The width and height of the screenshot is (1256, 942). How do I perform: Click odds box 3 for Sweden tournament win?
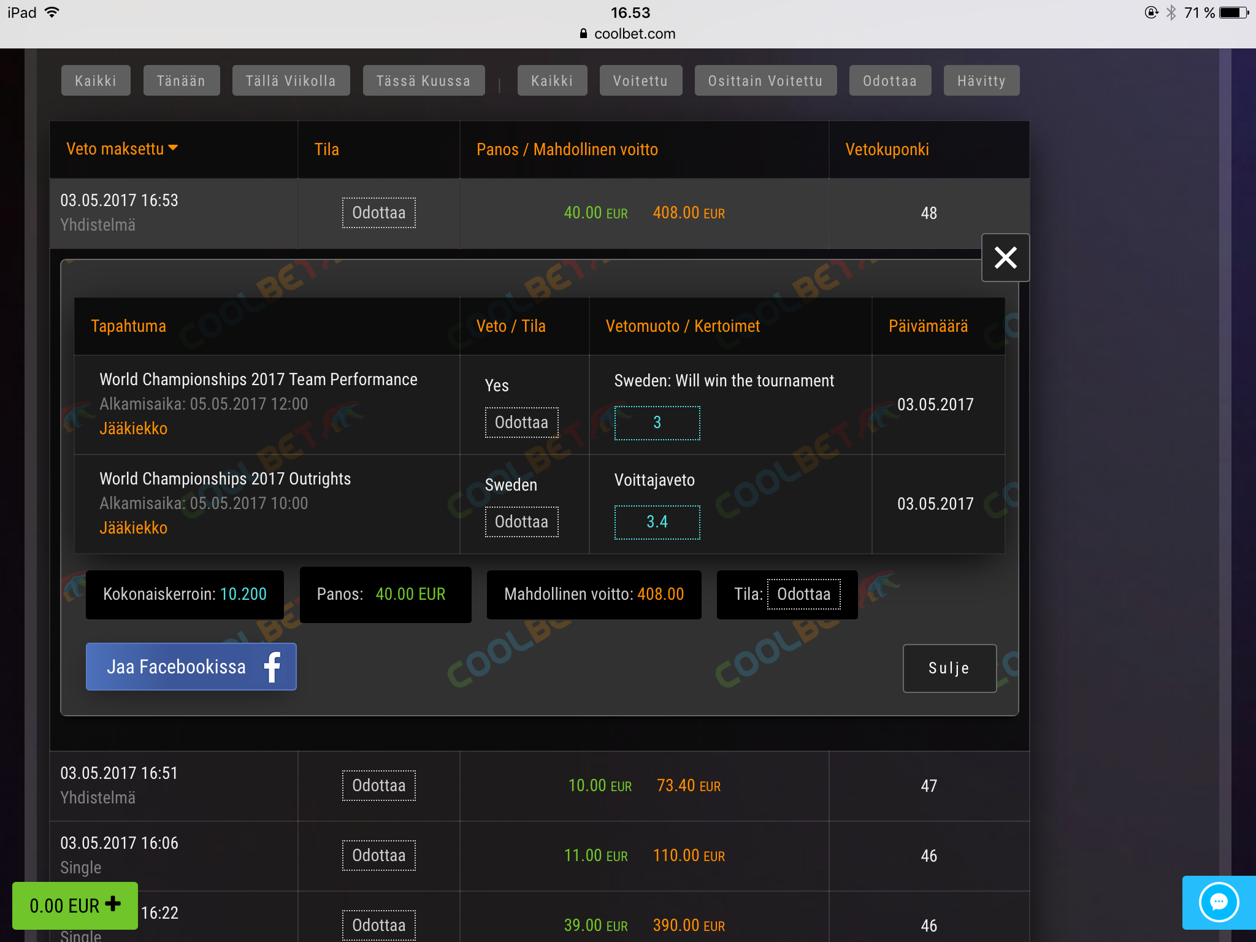coord(657,423)
